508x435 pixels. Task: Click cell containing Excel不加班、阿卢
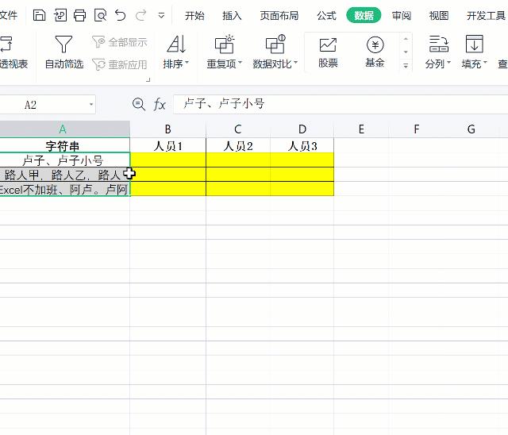click(64, 189)
